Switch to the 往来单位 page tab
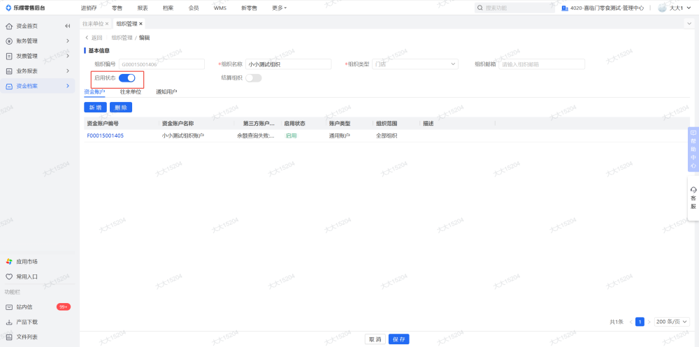The image size is (699, 347). pos(93,24)
